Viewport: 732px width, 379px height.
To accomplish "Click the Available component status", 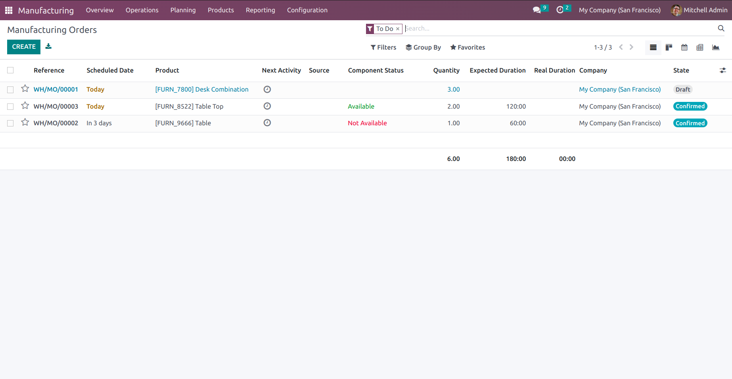I will [x=361, y=107].
